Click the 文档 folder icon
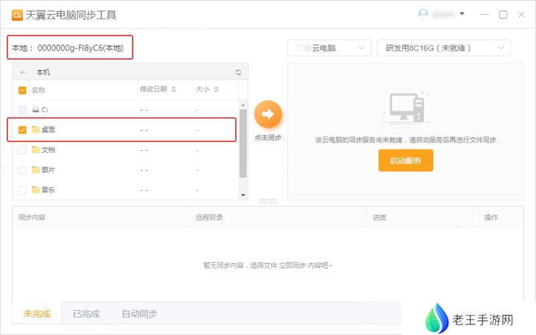 [36, 149]
